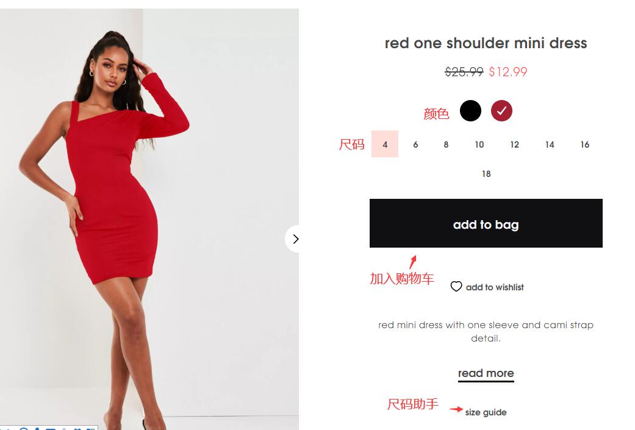The width and height of the screenshot is (635, 430).
Task: Expand description with read more
Action: 486,373
